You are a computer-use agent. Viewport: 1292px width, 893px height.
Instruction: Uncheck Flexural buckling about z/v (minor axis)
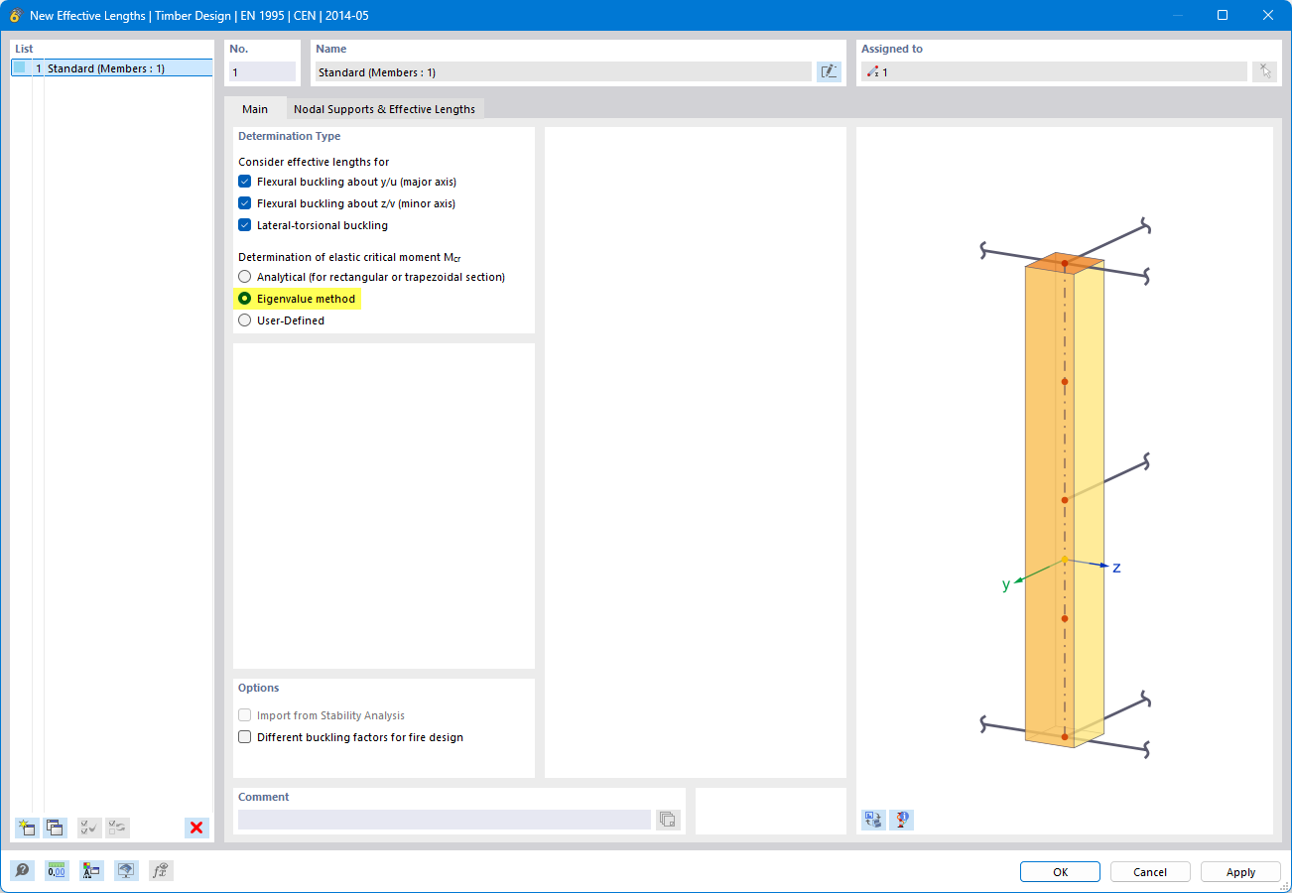(x=245, y=203)
